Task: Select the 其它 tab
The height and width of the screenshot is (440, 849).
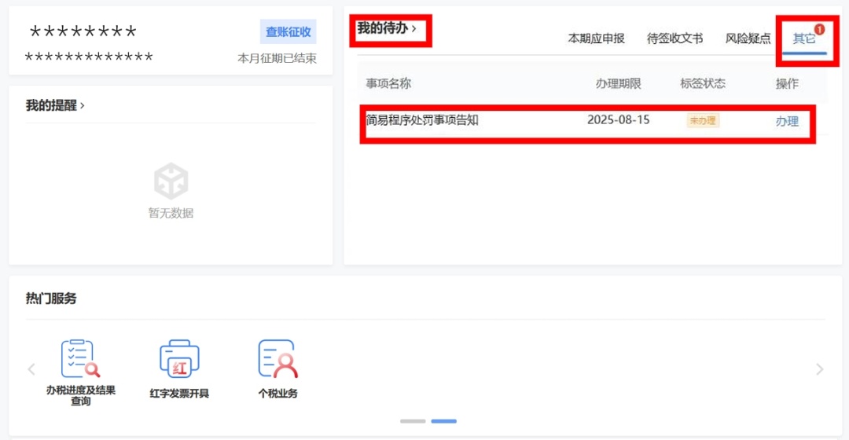Action: click(804, 38)
